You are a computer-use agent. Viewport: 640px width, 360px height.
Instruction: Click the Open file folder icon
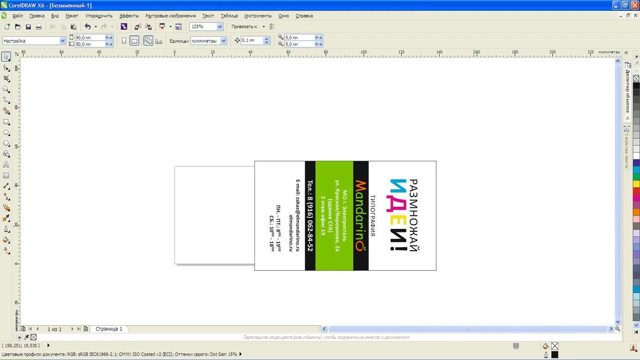[18, 26]
